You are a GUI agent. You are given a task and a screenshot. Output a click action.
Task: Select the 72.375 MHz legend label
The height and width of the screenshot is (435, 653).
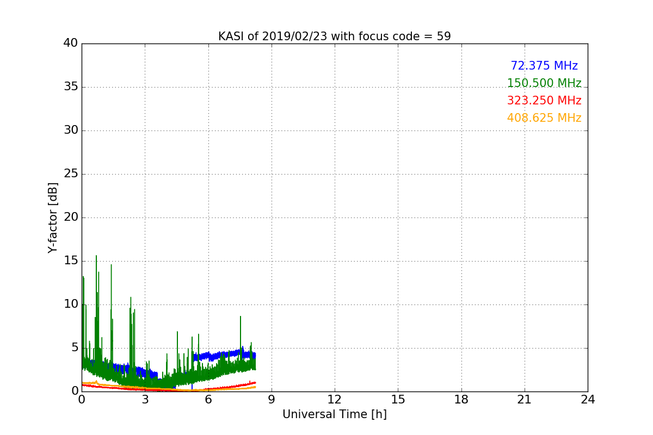[544, 66]
